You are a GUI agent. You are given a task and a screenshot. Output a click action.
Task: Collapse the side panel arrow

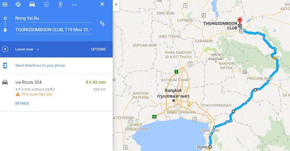[116, 4]
